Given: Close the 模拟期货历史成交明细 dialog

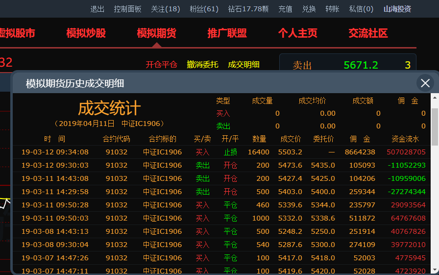Looking at the screenshot, I should coord(425,83).
